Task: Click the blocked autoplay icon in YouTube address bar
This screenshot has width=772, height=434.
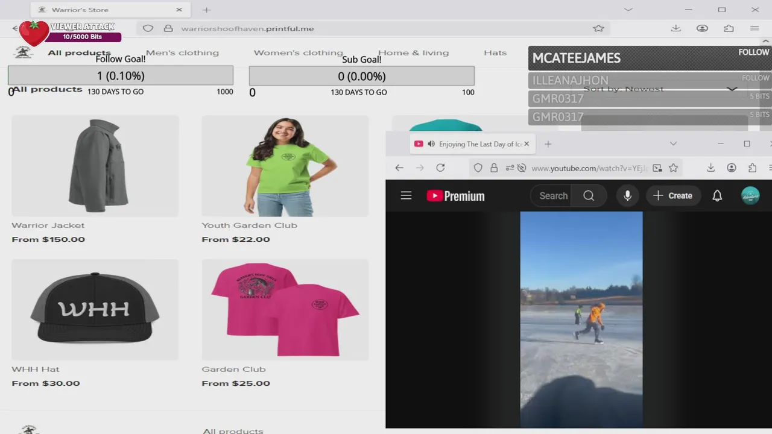Action: click(x=522, y=168)
